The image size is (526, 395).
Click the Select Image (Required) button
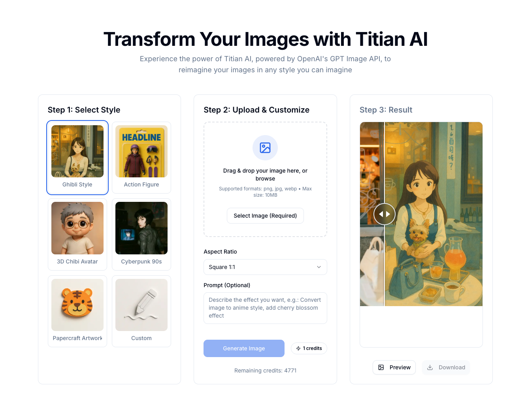[265, 216]
